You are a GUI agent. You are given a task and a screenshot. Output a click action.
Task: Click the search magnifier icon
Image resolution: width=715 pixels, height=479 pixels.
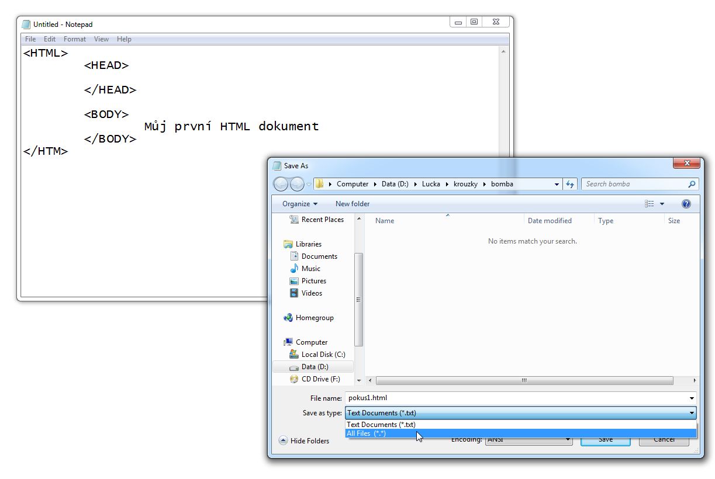coord(692,184)
